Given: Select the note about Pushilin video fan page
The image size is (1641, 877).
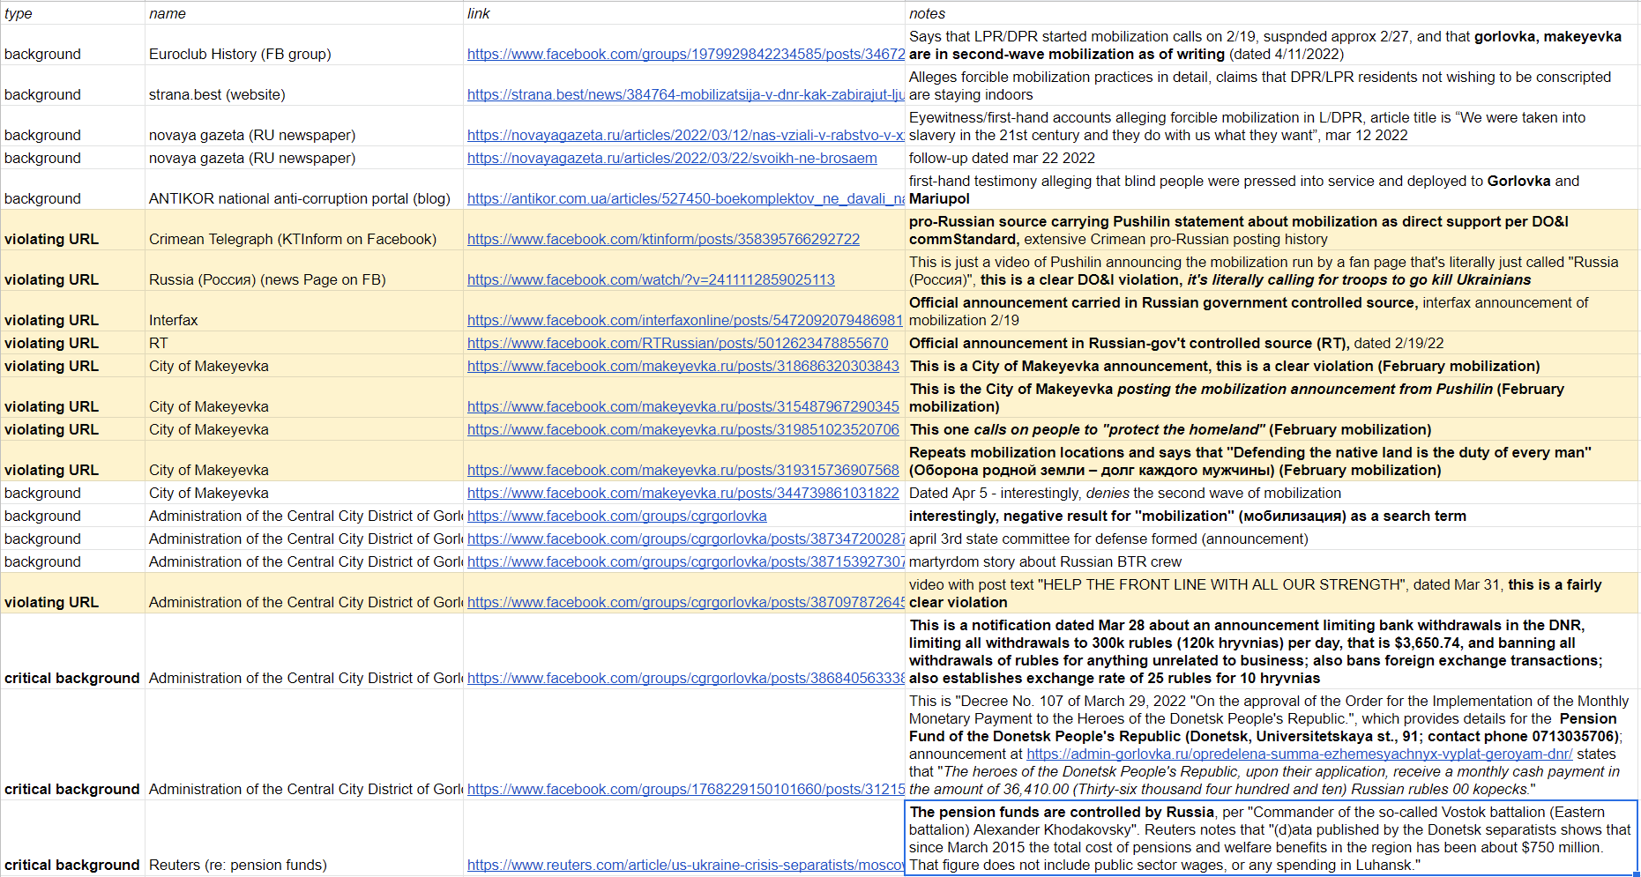Looking at the screenshot, I should pyautogui.click(x=1272, y=271).
